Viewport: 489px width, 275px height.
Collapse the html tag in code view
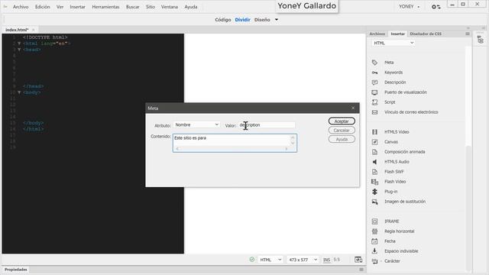pos(19,44)
